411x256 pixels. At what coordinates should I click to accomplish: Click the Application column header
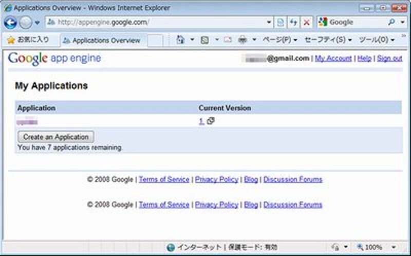click(x=36, y=108)
